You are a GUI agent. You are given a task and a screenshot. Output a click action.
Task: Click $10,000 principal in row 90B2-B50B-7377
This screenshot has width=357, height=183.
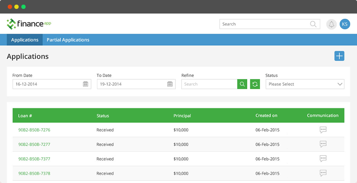click(181, 159)
